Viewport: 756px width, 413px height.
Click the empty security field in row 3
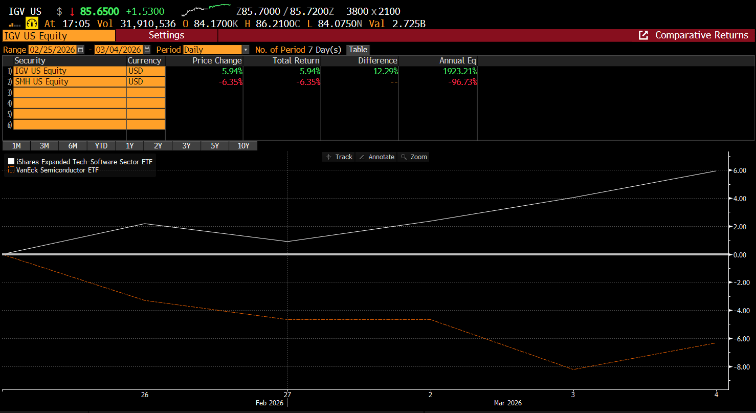(70, 93)
